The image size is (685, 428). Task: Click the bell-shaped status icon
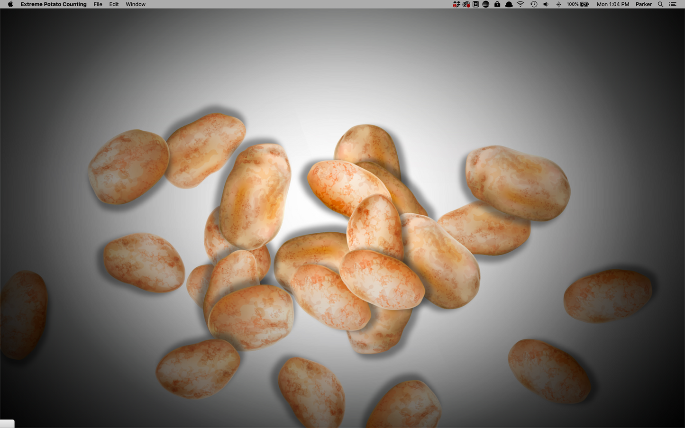509,4
